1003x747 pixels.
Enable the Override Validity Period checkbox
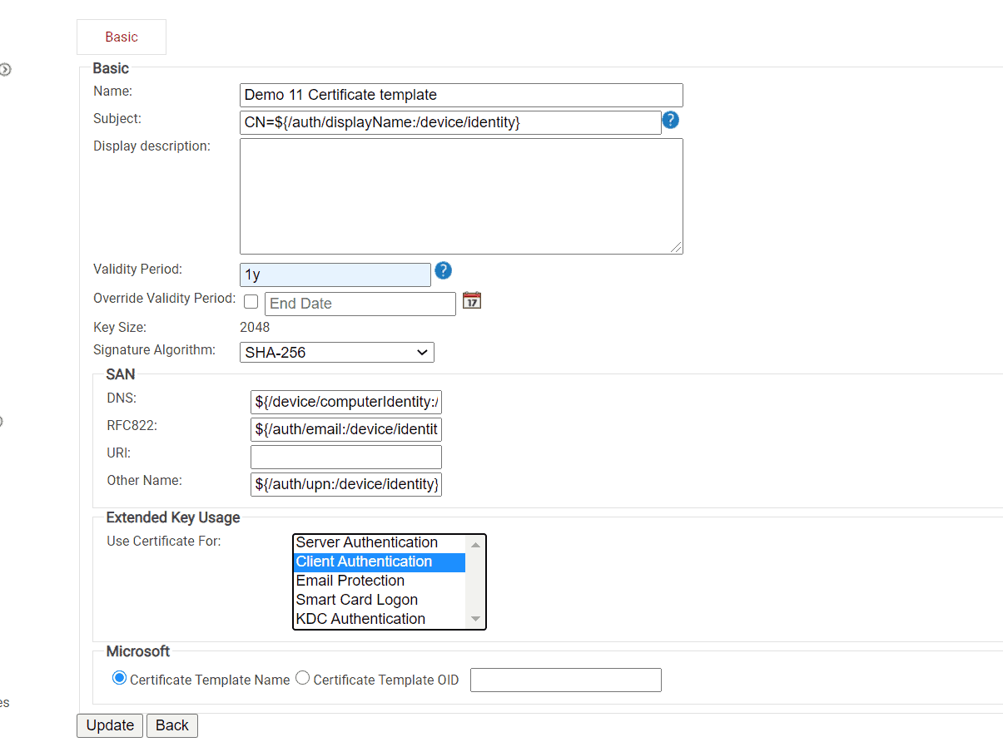[251, 301]
